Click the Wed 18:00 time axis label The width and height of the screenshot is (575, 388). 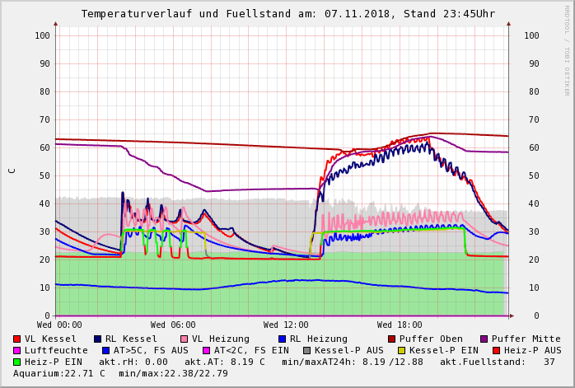point(400,325)
